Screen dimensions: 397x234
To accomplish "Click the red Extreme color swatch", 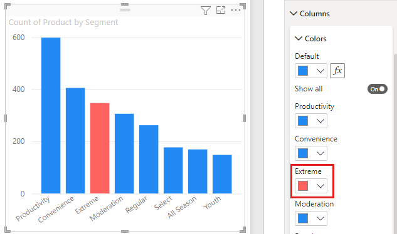I will click(303, 186).
